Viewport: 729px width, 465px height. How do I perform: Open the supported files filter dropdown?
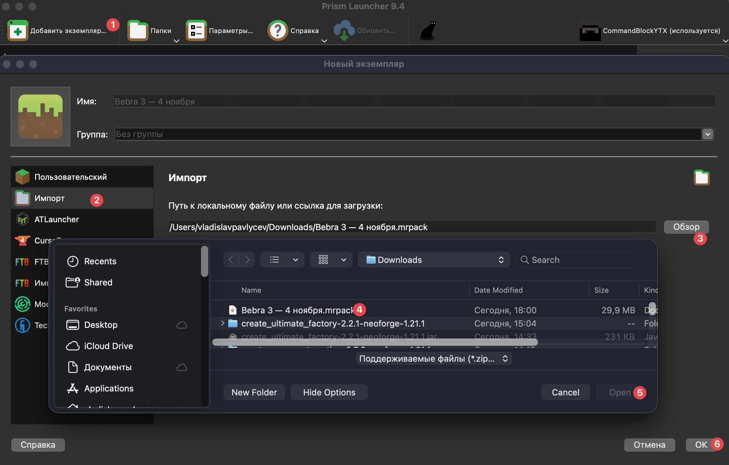pyautogui.click(x=434, y=359)
